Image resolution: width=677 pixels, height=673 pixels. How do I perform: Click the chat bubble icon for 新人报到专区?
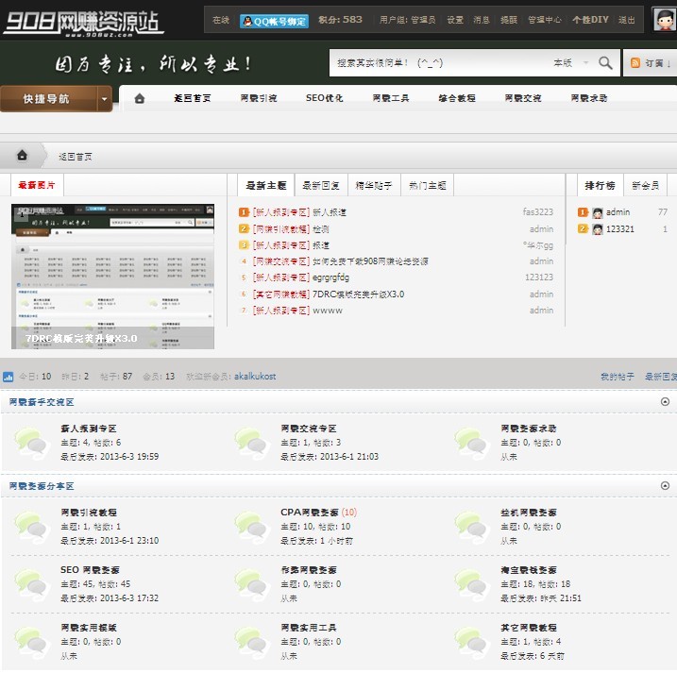31,443
